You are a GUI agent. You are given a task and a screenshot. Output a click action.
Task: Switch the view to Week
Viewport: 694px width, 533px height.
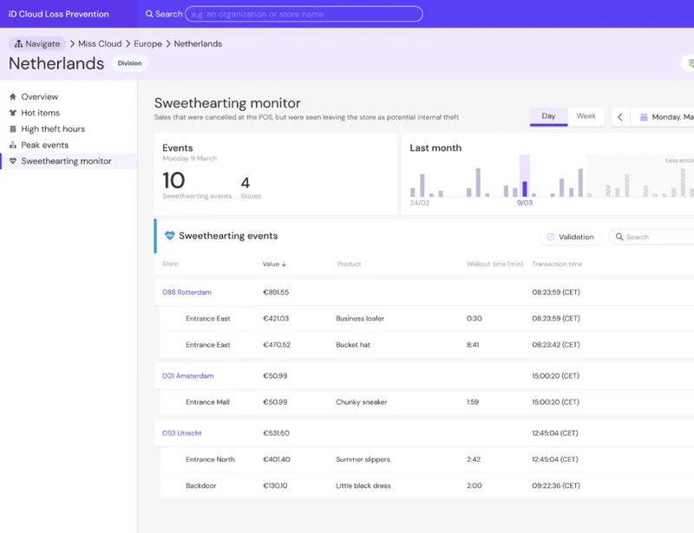click(x=586, y=116)
